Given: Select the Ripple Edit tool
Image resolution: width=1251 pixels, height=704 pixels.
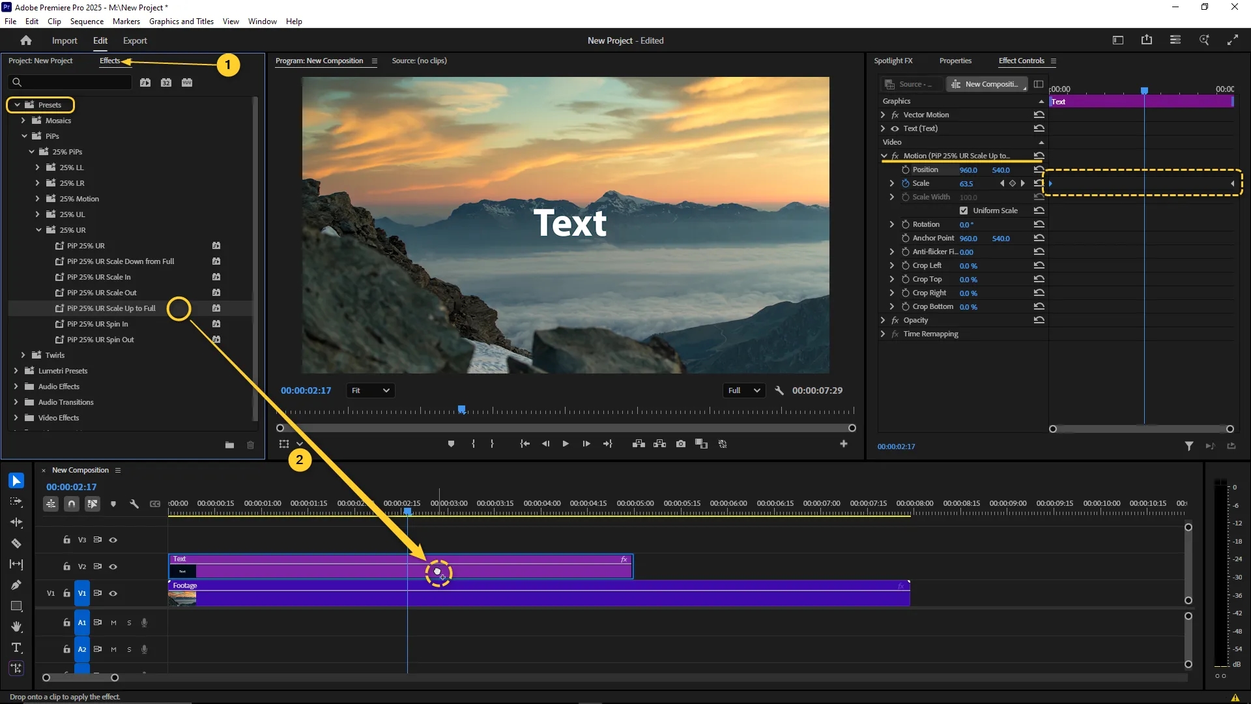Looking at the screenshot, I should 16,523.
